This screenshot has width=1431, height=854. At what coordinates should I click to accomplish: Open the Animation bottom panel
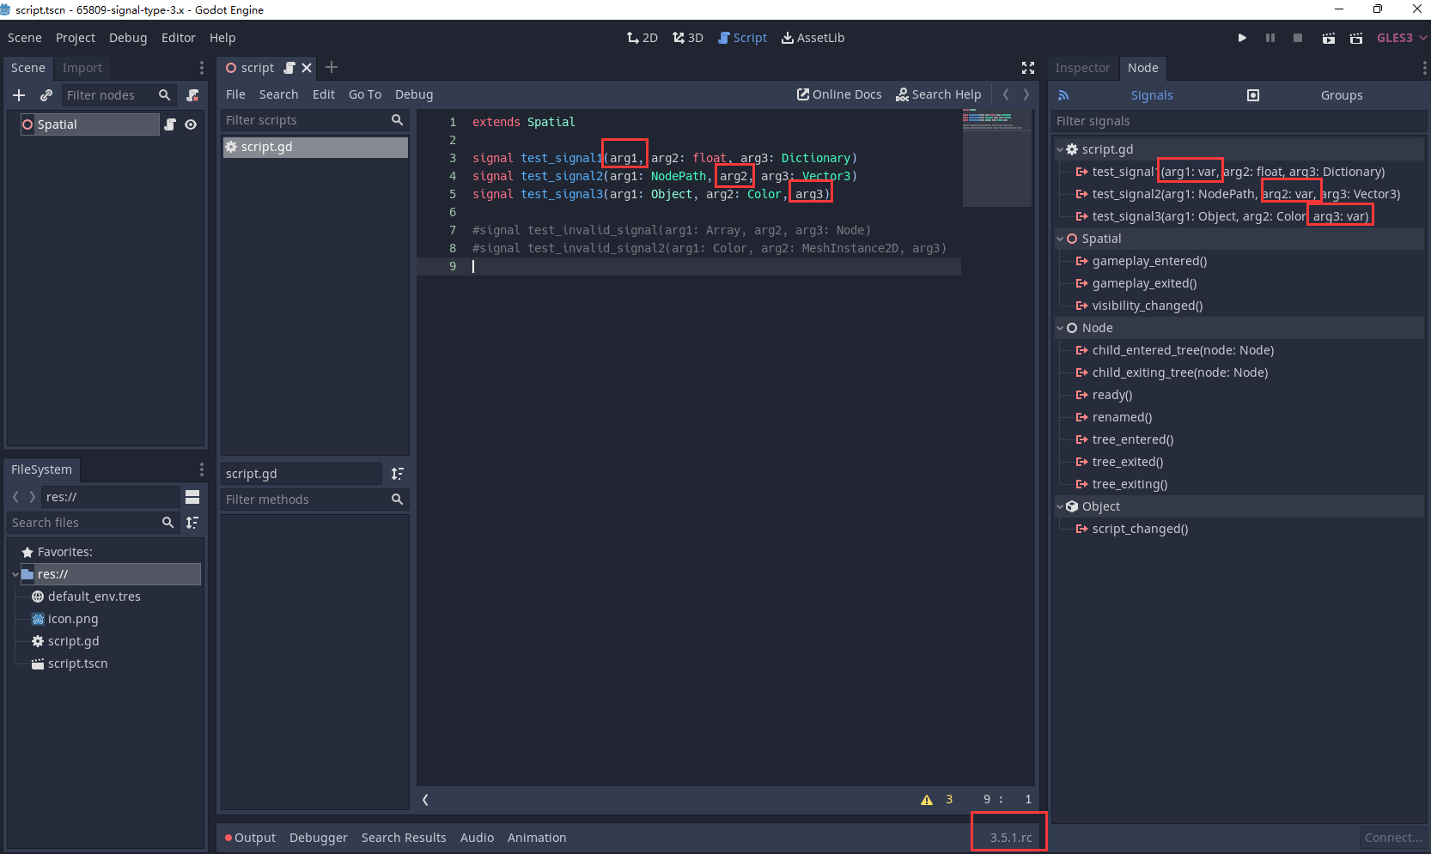pyautogui.click(x=537, y=838)
